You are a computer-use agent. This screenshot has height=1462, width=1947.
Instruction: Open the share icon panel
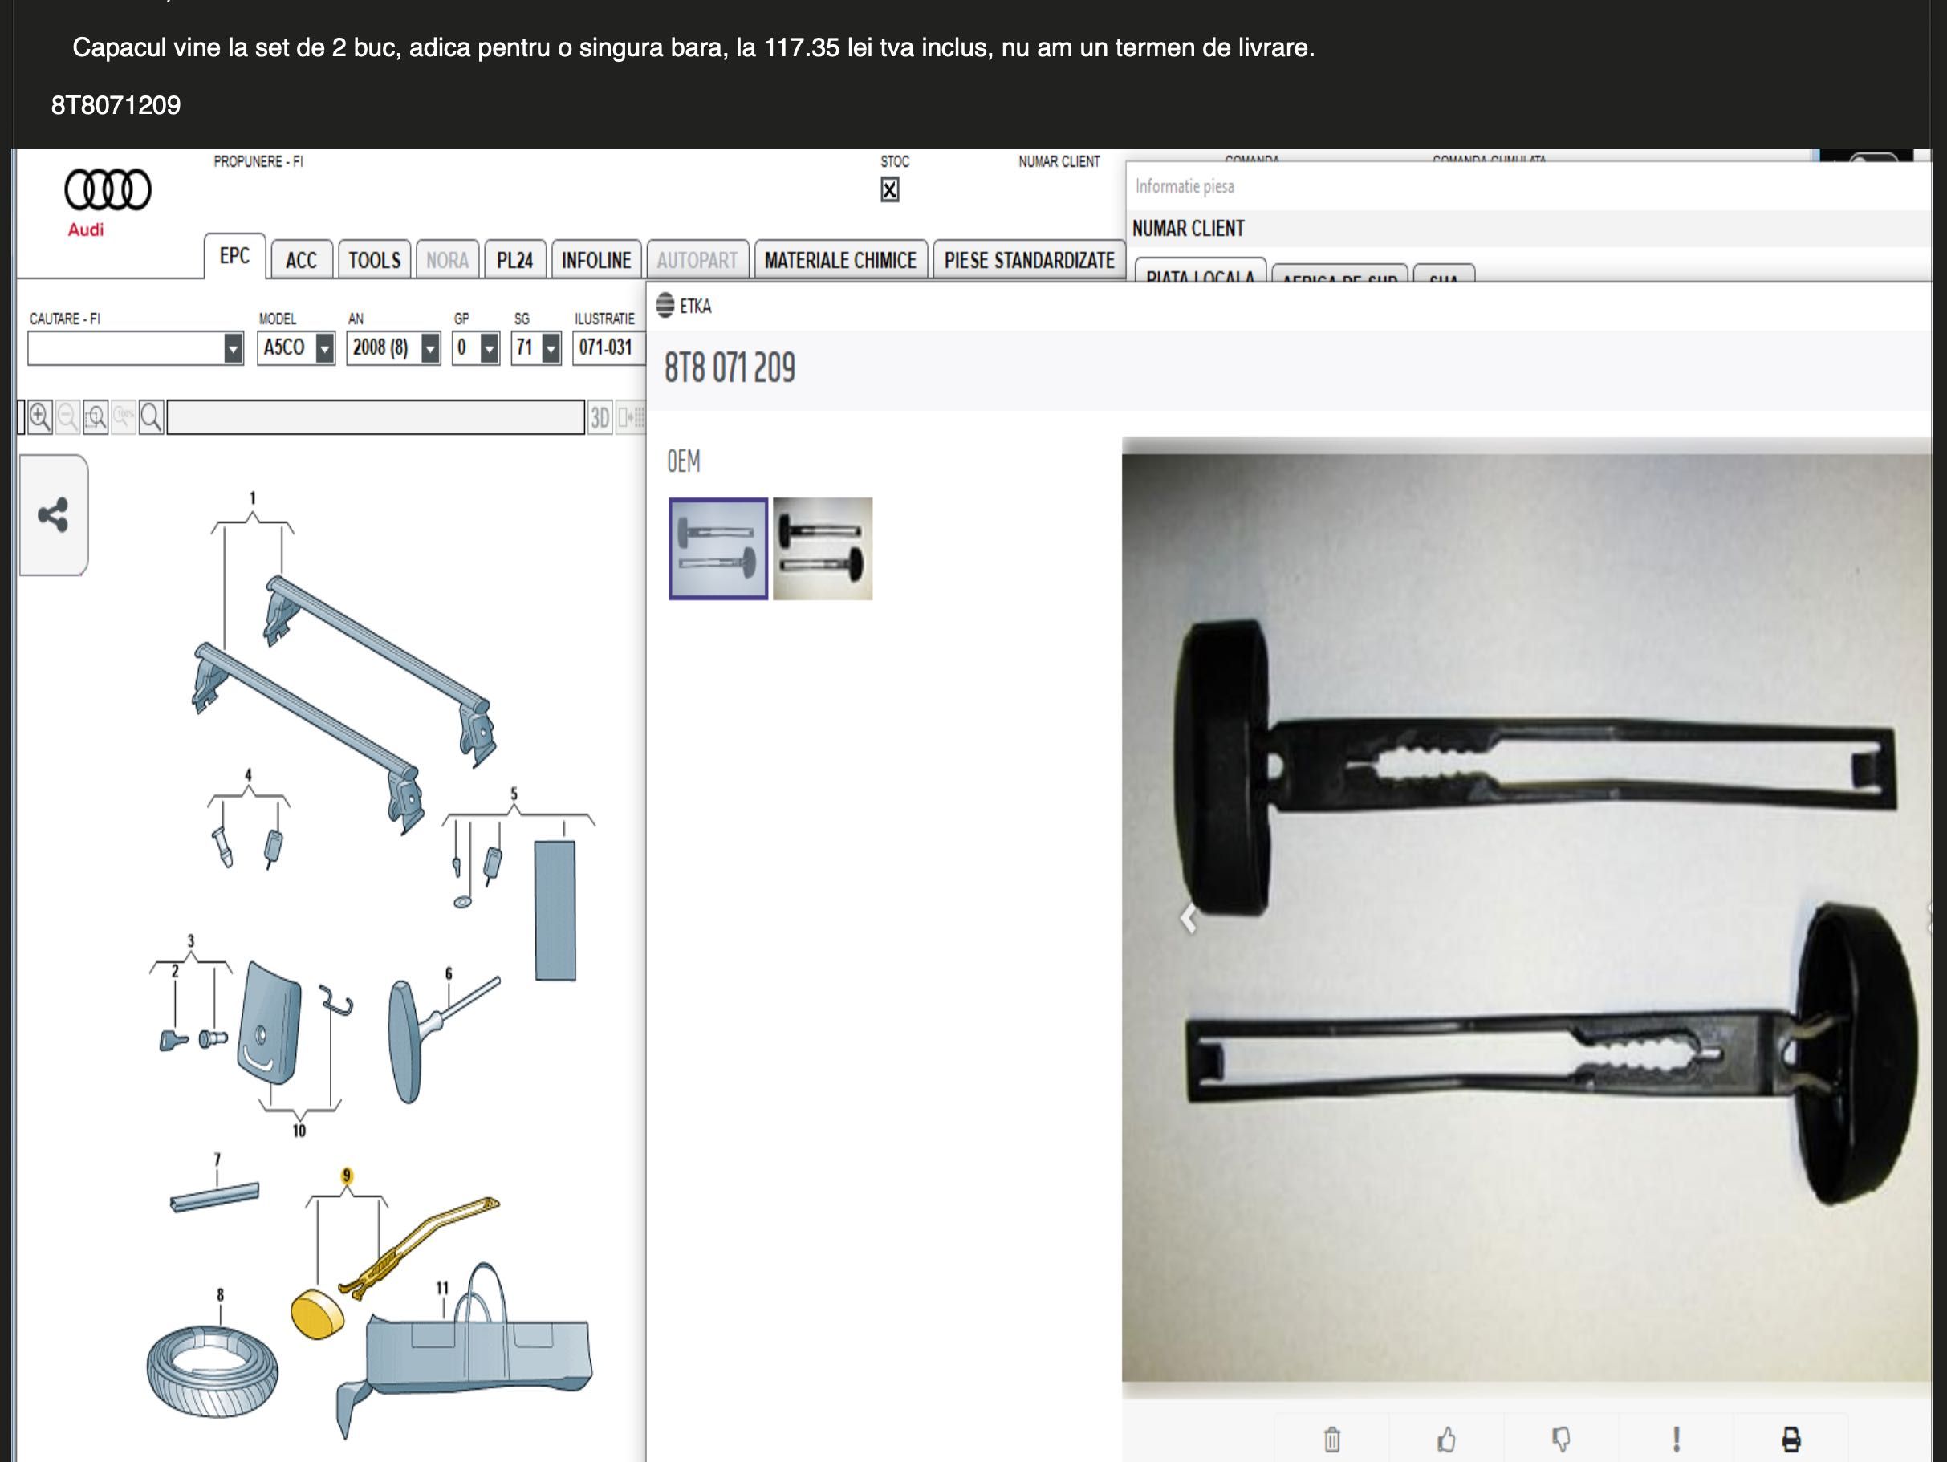pyautogui.click(x=53, y=515)
